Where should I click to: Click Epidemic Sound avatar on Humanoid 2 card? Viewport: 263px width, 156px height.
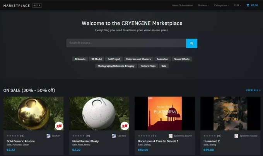point(236,136)
